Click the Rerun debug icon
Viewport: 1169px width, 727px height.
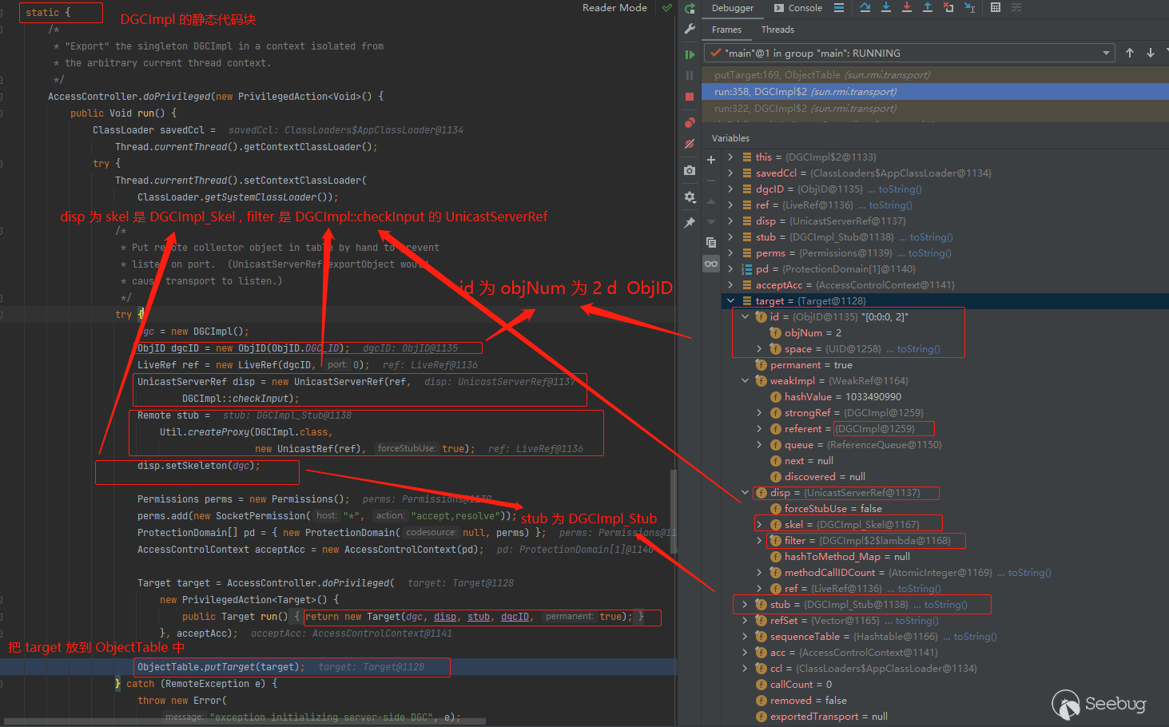(690, 8)
